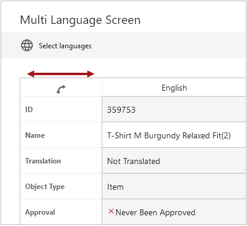Click the swap arrows icon in table header
247x226 pixels.
coord(61,89)
